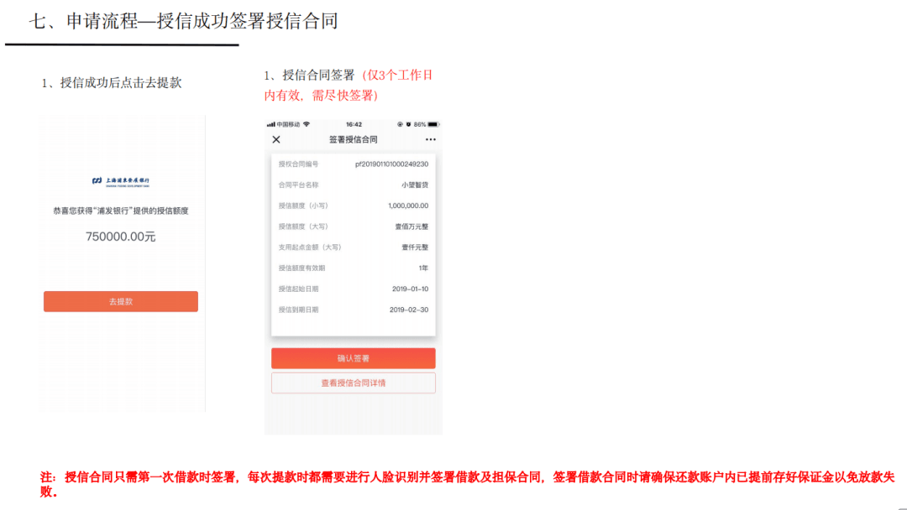Screen dimensions: 907x510
Task: Click the Wi-Fi status icon
Action: (307, 124)
